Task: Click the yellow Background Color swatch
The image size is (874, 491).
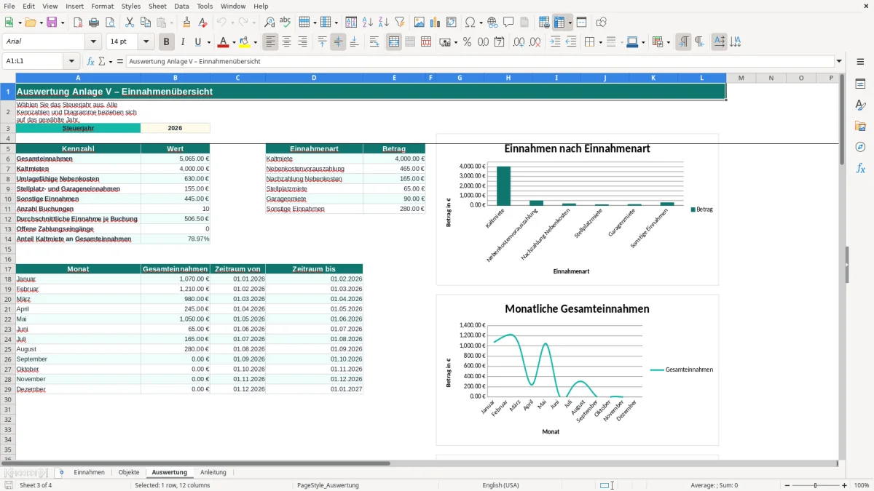Action: pyautogui.click(x=245, y=42)
